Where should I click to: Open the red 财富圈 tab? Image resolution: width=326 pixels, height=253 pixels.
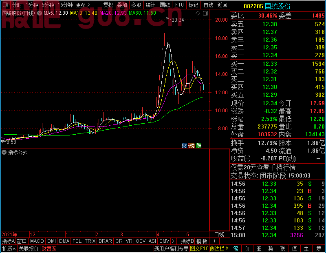(x=49, y=249)
